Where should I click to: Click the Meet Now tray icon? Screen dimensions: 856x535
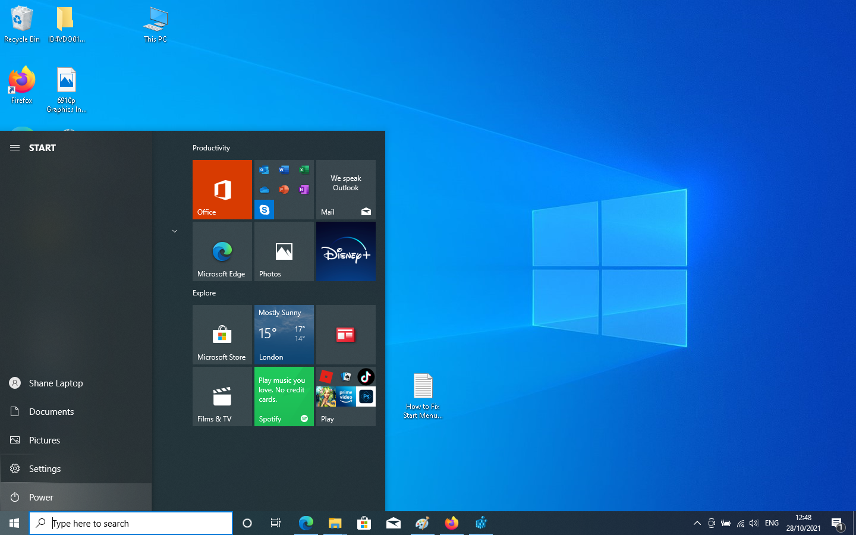coord(712,523)
